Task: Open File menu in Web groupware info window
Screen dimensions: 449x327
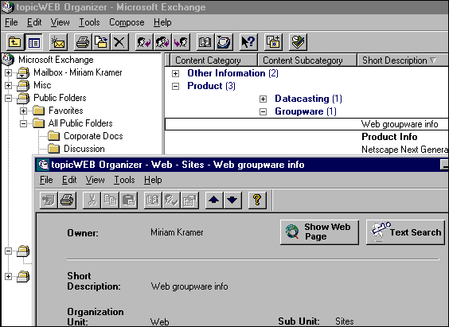Action: point(46,180)
